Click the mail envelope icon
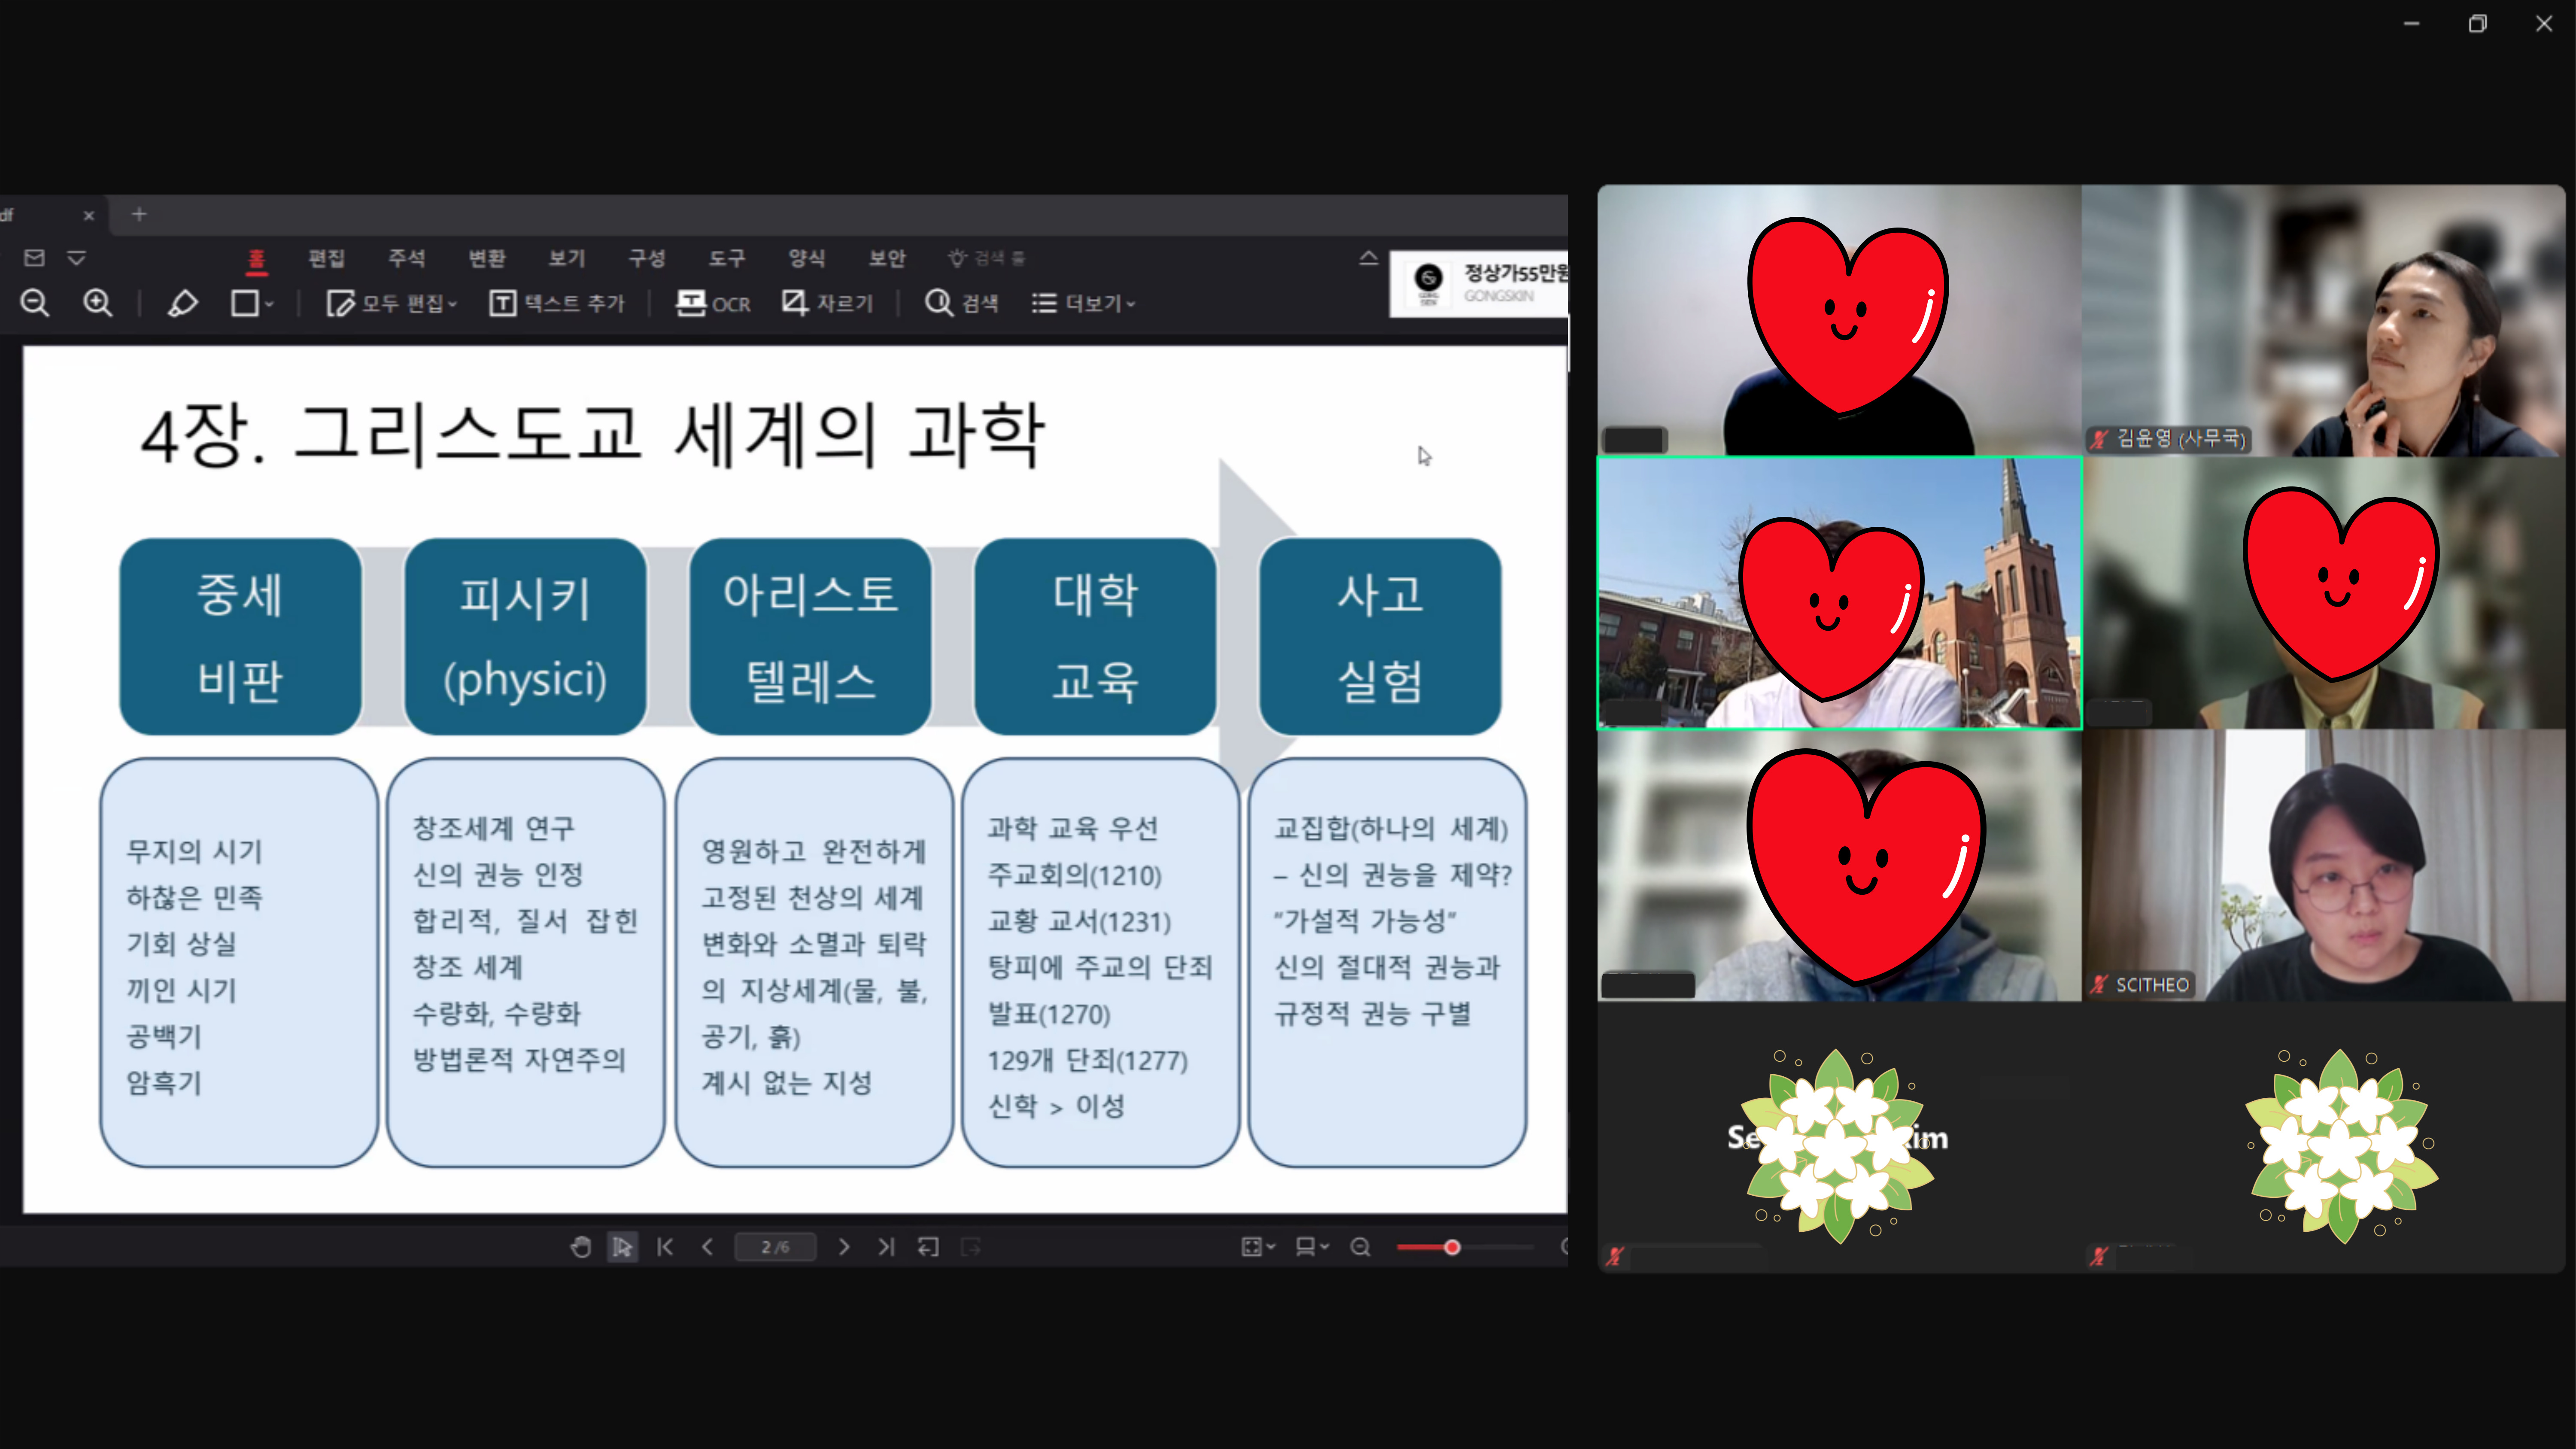 click(x=34, y=258)
